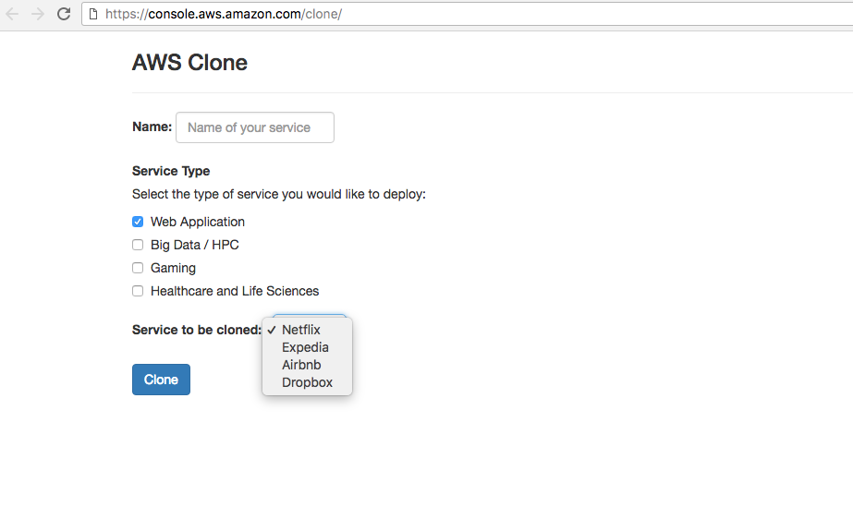Reload the page with the refresh icon
Image resolution: width=853 pixels, height=519 pixels.
pos(64,14)
